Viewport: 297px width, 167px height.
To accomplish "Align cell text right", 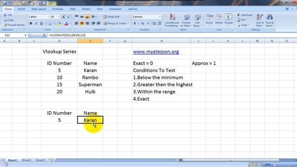I will [87, 24].
